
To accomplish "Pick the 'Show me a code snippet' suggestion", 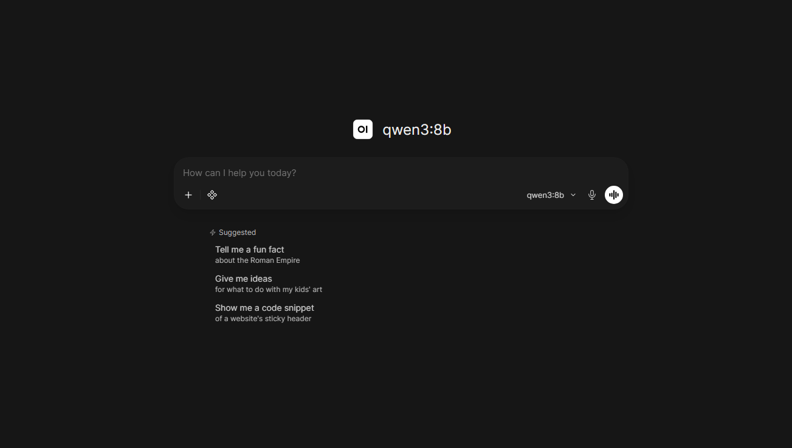I will coord(264,313).
